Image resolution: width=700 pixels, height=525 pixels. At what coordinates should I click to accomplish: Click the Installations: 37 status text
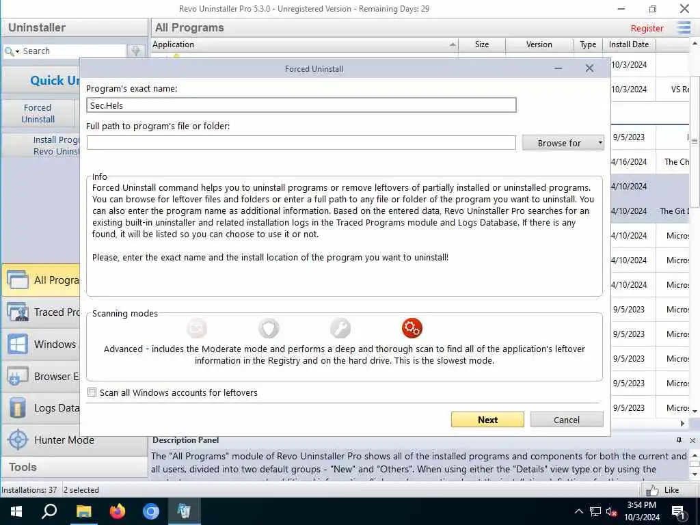[x=29, y=489]
